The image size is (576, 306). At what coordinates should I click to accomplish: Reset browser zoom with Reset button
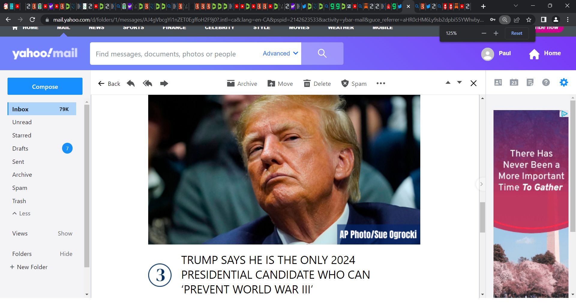point(517,33)
